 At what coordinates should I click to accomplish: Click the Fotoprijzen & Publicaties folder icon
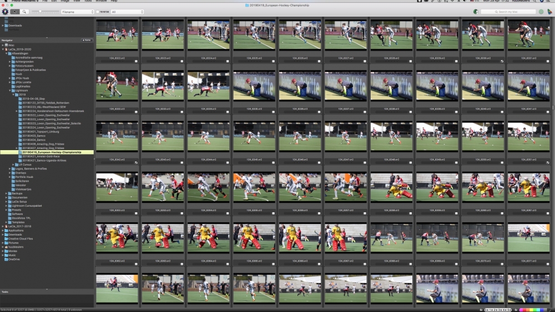point(13,70)
